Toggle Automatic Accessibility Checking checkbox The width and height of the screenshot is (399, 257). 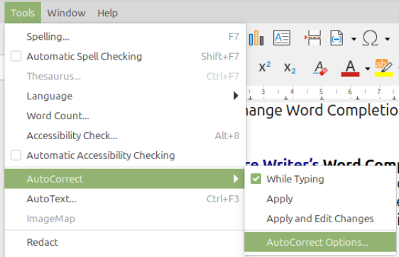pos(16,155)
